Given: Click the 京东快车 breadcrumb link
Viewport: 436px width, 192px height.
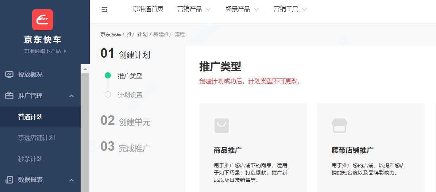Looking at the screenshot, I should (111, 35).
